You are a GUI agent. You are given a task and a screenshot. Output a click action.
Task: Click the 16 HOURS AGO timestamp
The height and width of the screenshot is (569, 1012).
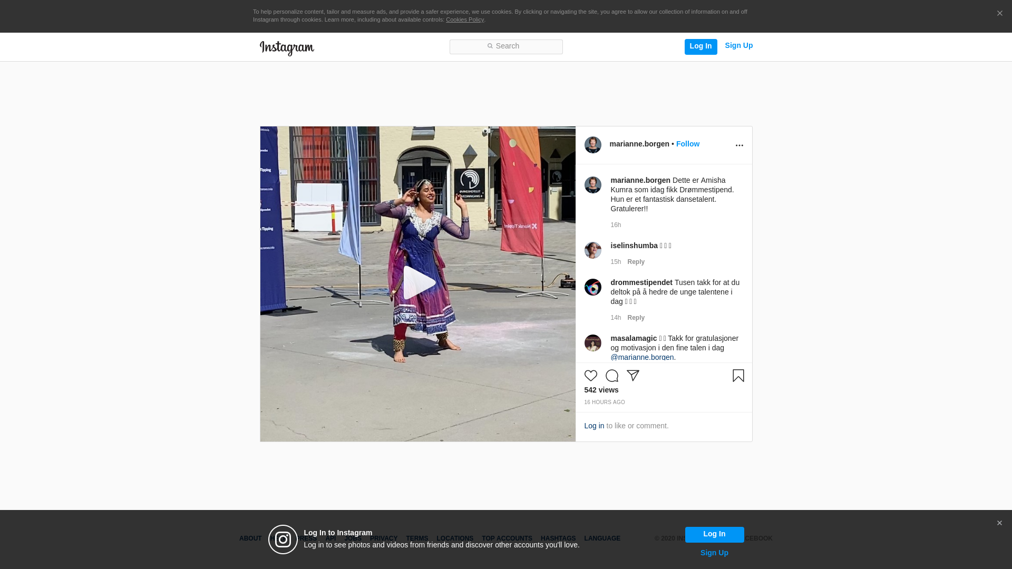tap(604, 403)
